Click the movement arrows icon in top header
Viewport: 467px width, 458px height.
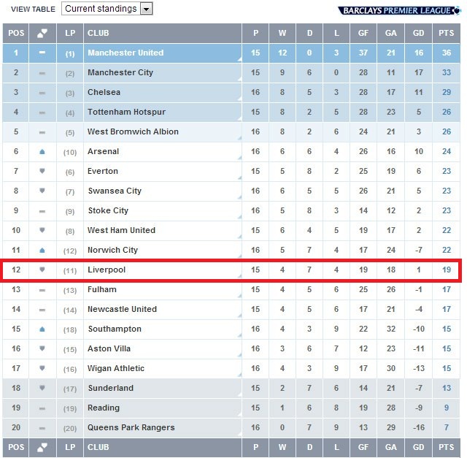pos(42,33)
